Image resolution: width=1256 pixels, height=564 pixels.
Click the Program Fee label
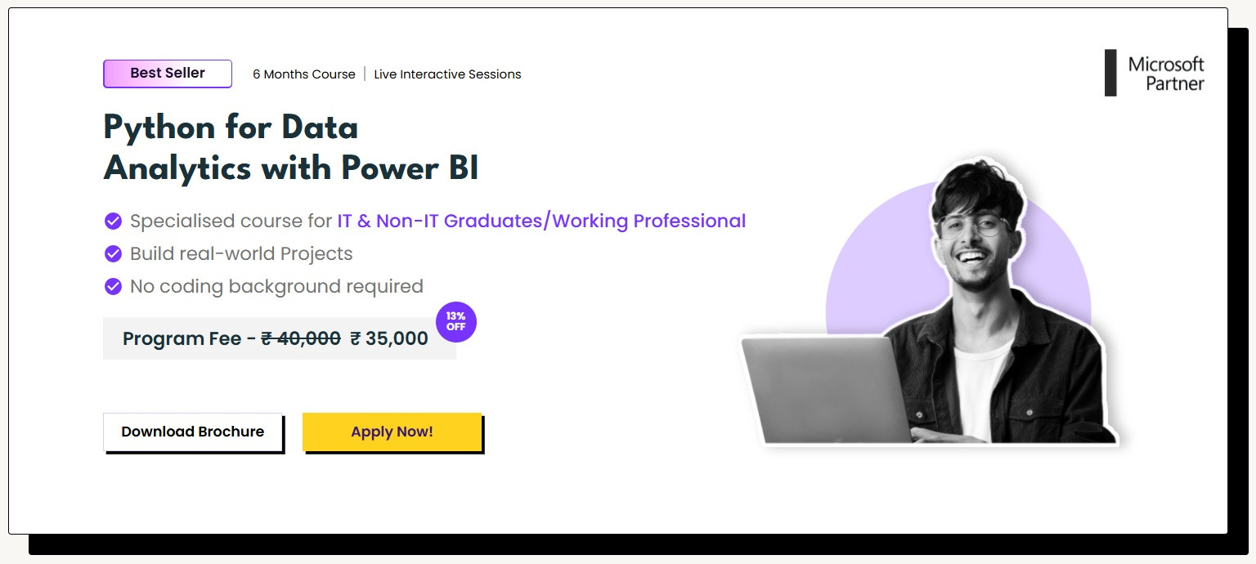click(x=182, y=338)
